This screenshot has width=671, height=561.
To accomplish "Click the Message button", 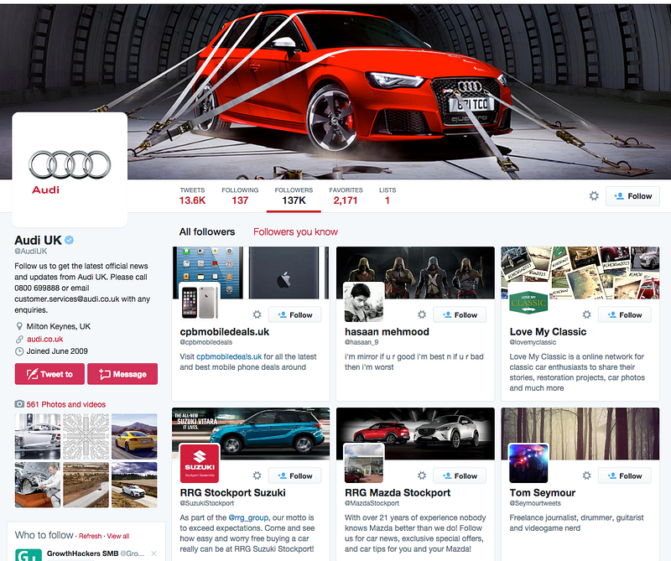I will pyautogui.click(x=122, y=374).
